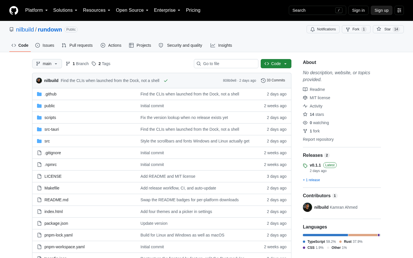This screenshot has height=258, width=413.
Task: Click the book icon next to Readme
Action: [x=305, y=89]
